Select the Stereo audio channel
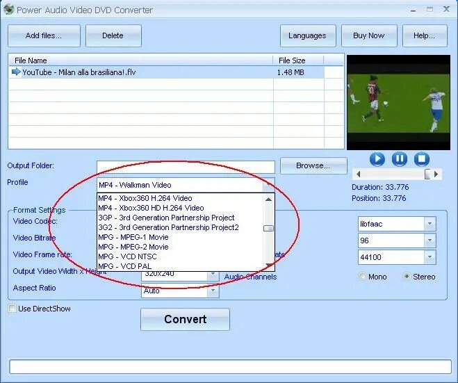 [x=407, y=277]
